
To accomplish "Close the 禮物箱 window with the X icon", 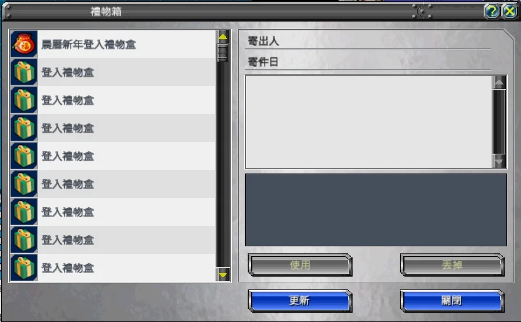I will coord(509,12).
